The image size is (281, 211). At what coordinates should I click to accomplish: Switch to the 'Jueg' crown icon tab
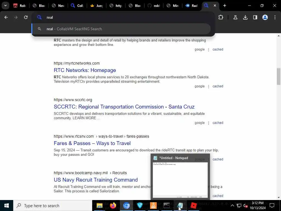[x=97, y=5]
